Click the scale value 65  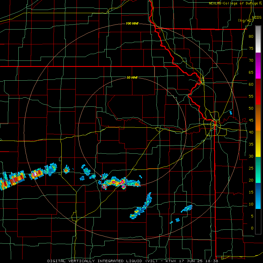coord(251,72)
